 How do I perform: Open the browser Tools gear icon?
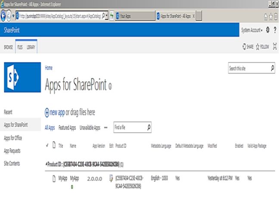click(276, 17)
